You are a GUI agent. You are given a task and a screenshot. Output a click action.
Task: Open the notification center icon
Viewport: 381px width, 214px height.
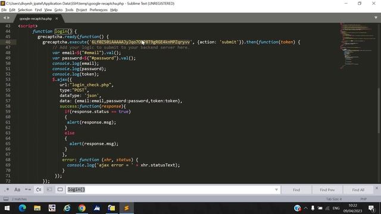tap(371, 208)
